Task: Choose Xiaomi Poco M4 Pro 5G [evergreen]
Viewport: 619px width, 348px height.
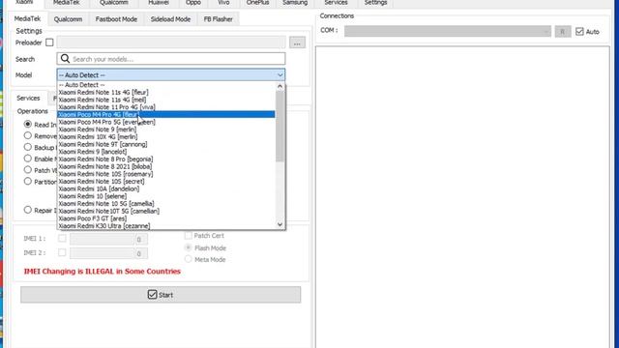Action: pos(166,122)
